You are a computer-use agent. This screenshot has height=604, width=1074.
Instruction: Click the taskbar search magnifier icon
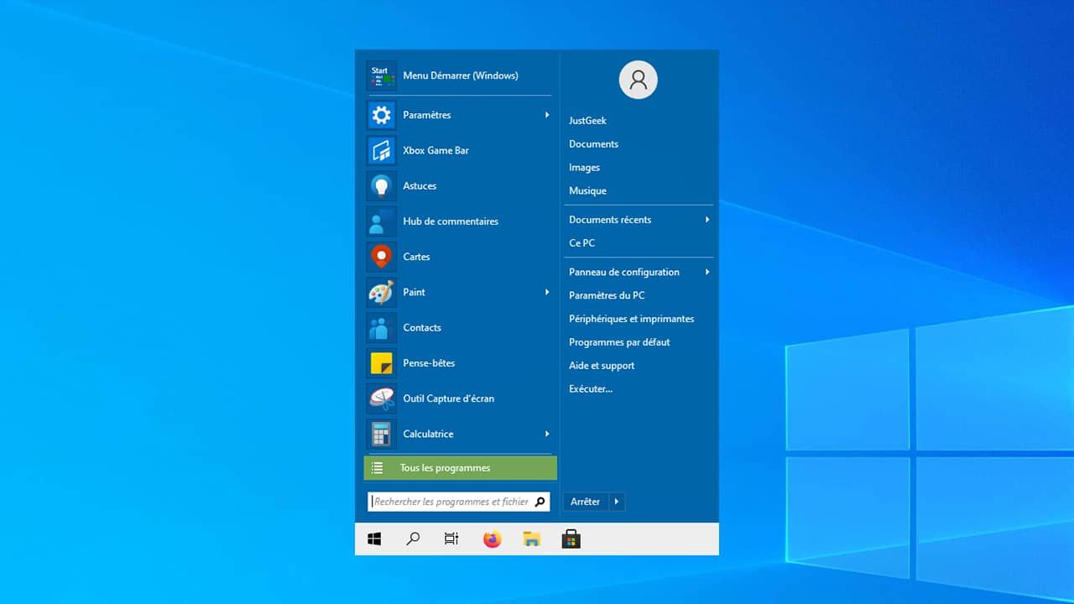click(x=413, y=539)
